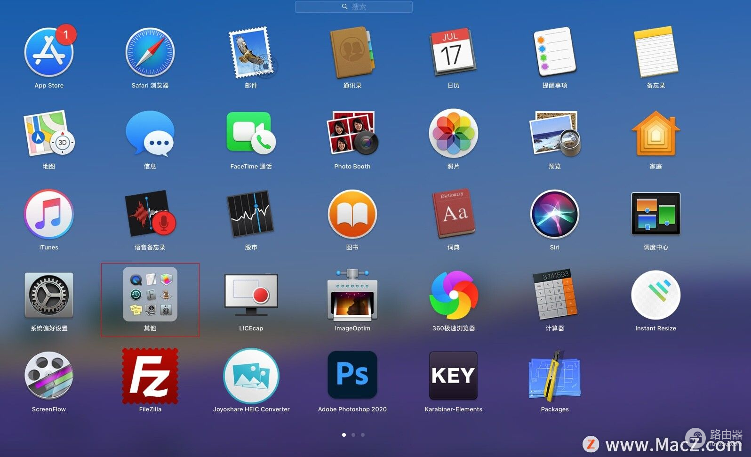
Task: Launch 提醒事项 Reminders
Action: pos(555,52)
